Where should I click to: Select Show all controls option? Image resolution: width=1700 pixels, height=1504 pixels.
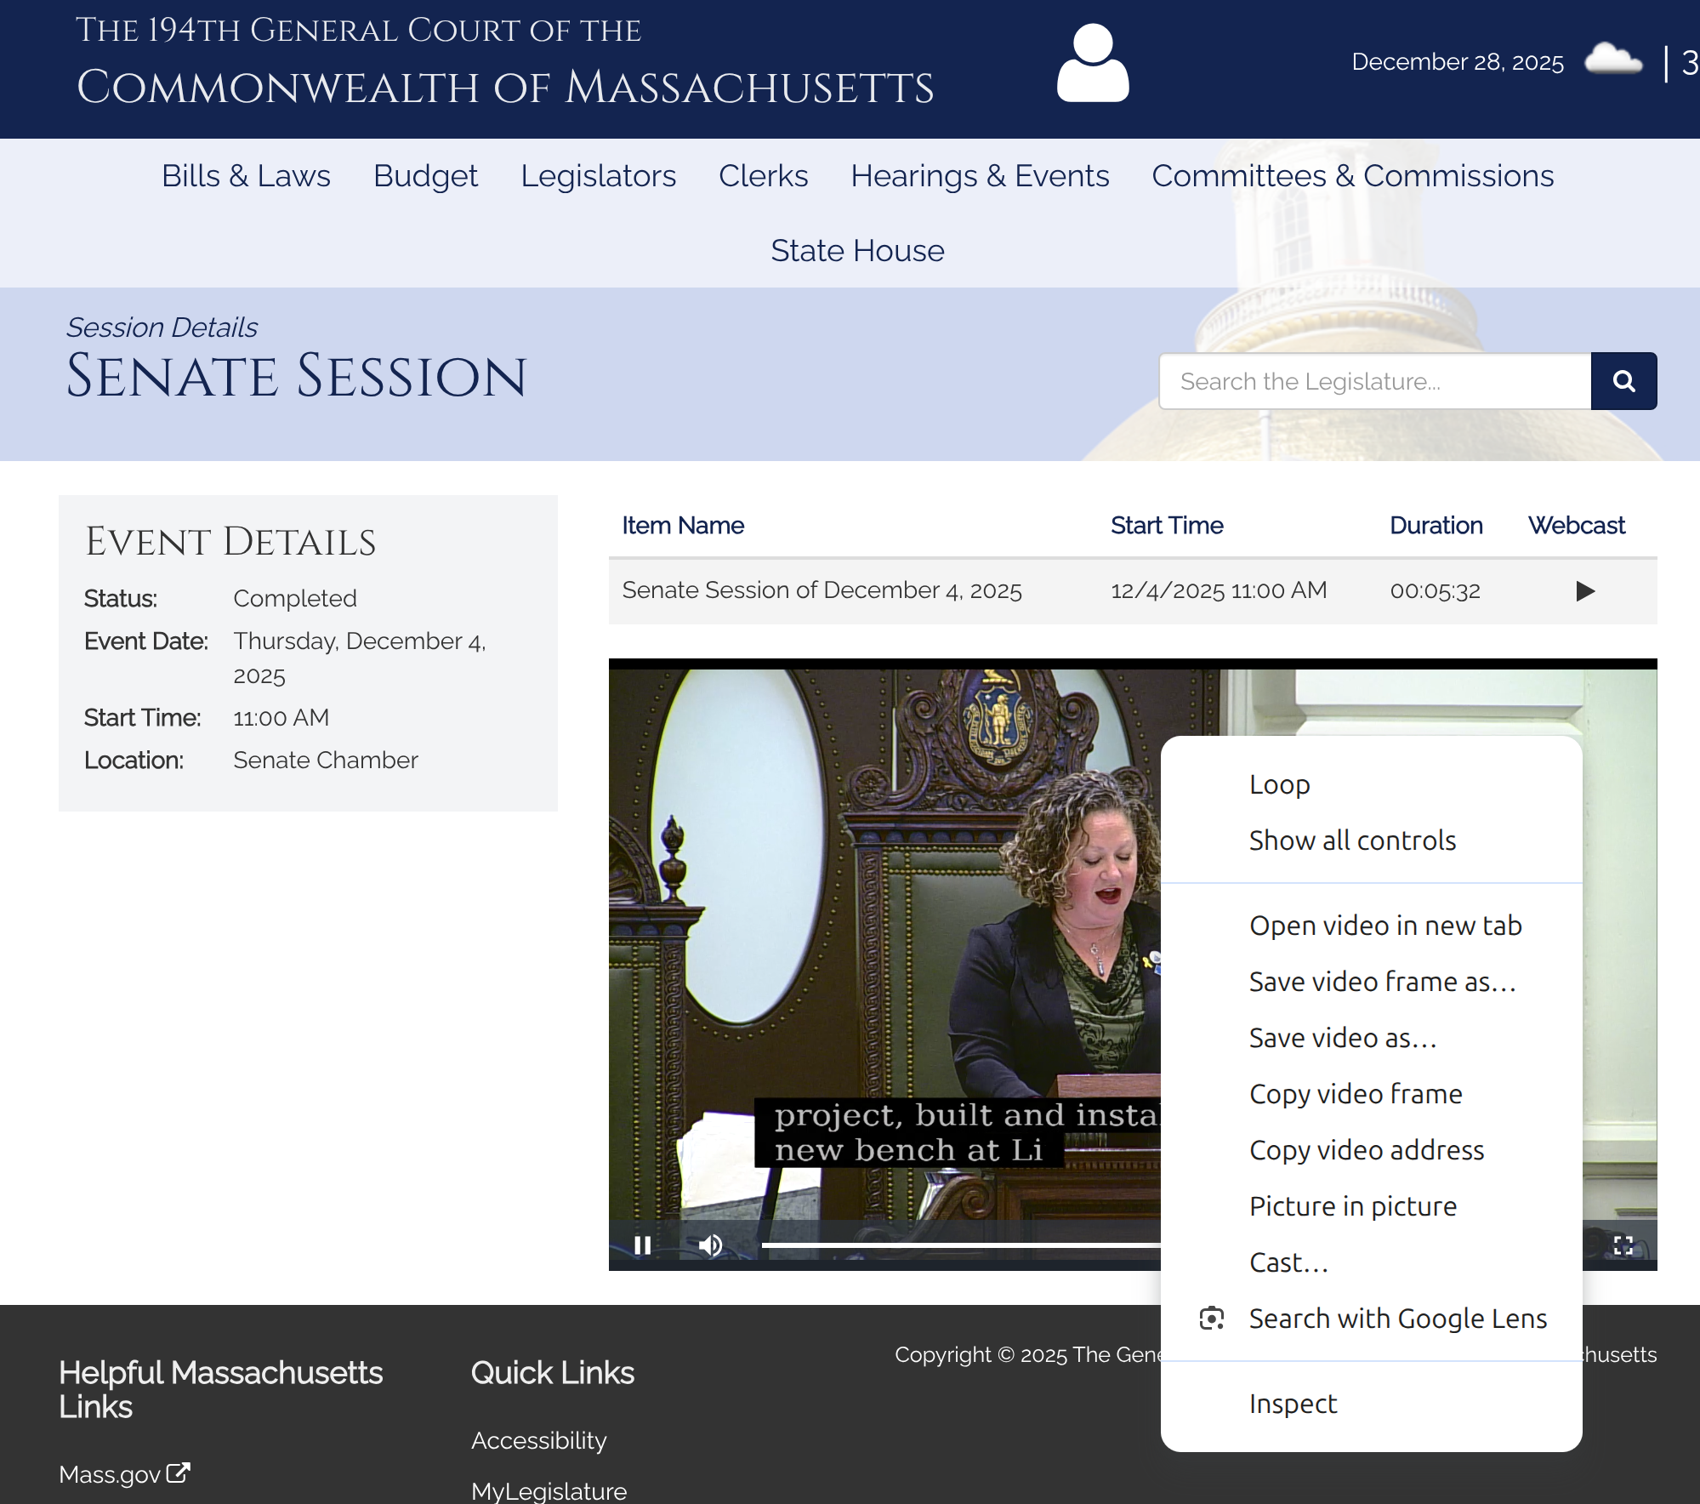pos(1352,840)
